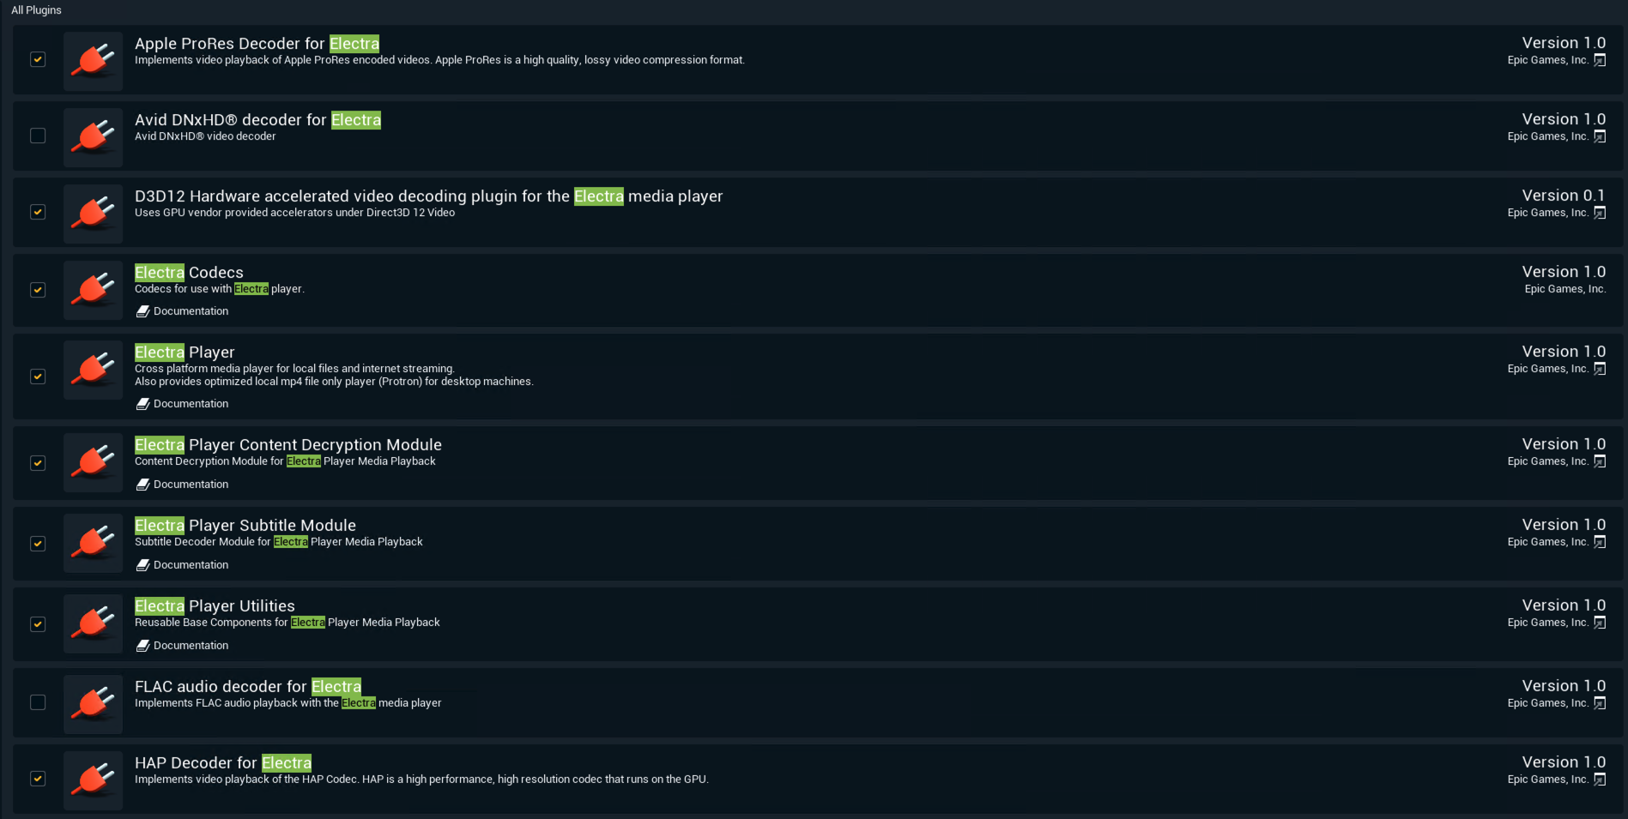Click the Content Decryption Module plug icon

coord(93,462)
